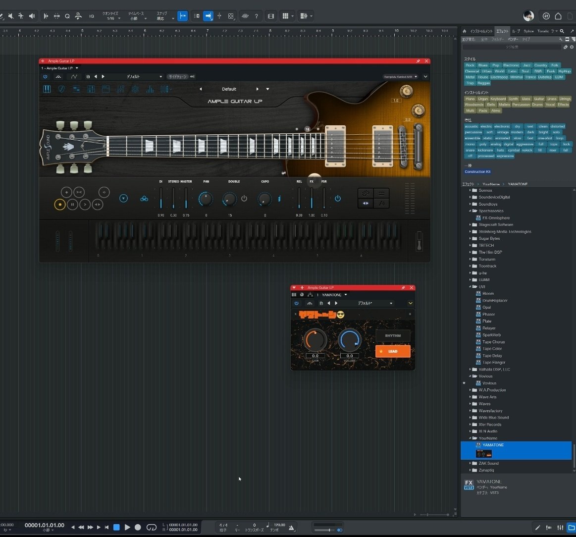Click the Q quantize icon in top toolbar

[67, 16]
